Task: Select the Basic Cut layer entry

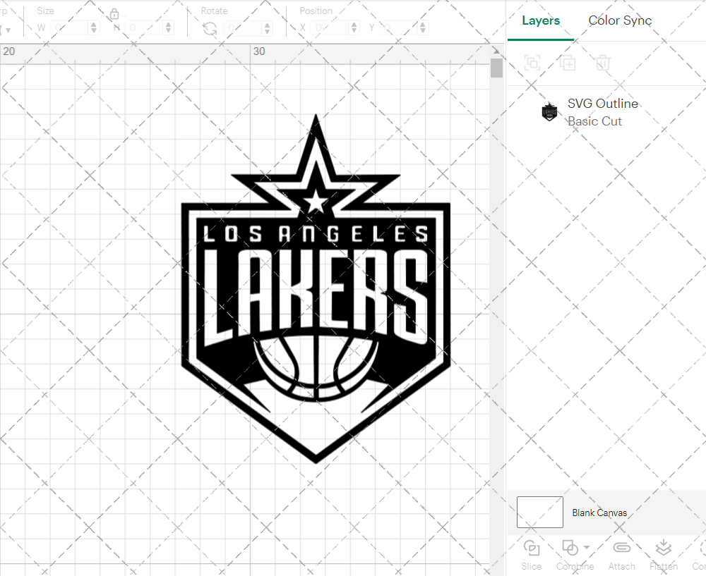Action: pos(595,121)
